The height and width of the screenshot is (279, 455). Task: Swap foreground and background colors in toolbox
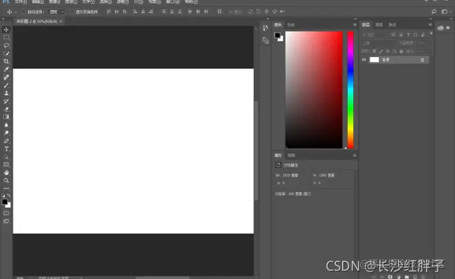pyautogui.click(x=9, y=196)
